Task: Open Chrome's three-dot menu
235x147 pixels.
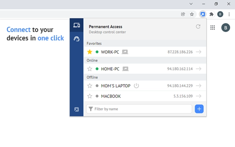Action: [x=229, y=14]
